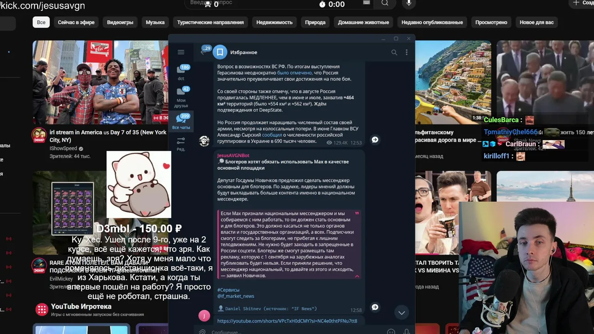Select Недавно опубликованные chip

pos(432,22)
